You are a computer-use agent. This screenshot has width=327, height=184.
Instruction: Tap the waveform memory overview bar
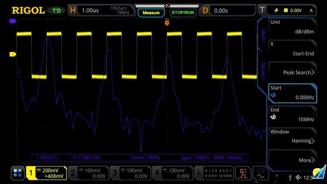pyautogui.click(x=167, y=6)
